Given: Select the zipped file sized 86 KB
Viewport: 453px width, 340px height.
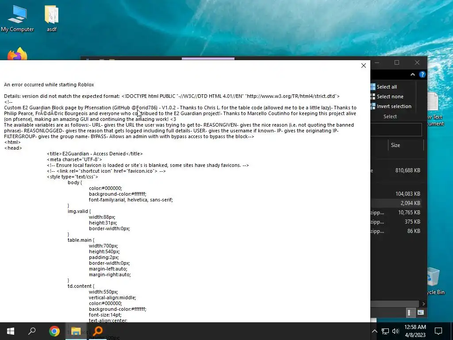Looking at the screenshot, I should pyautogui.click(x=395, y=231).
